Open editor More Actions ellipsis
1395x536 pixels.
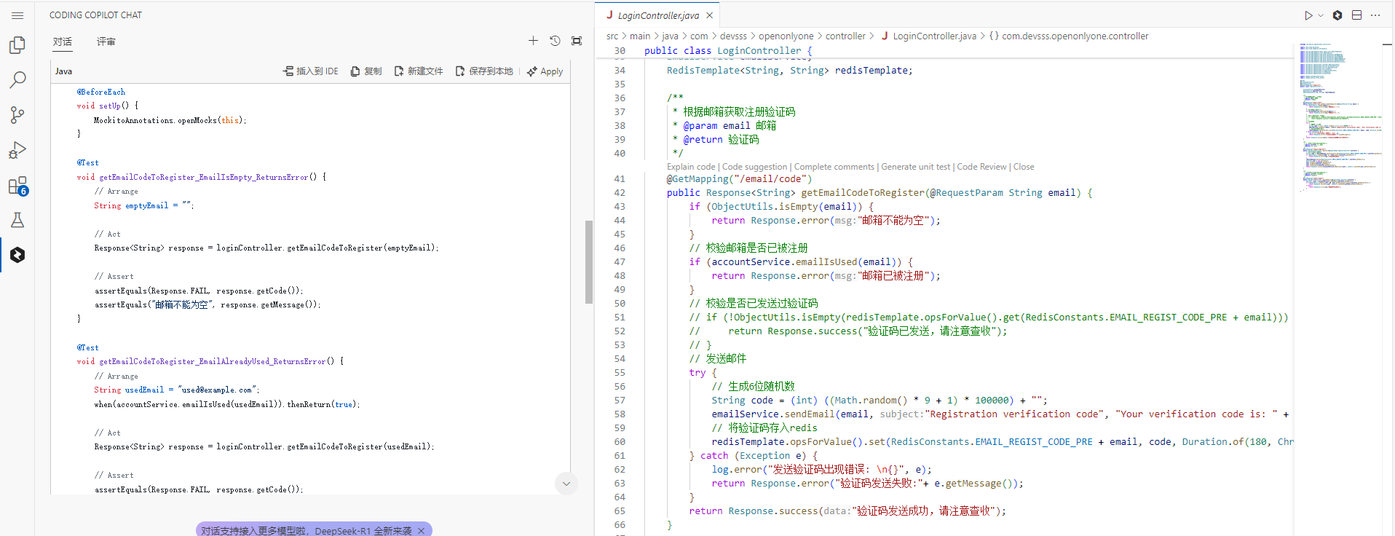point(1375,15)
